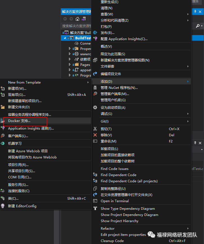The image size is (204, 244).
Task: Select the solution 解决方案 root tree item
Action: [x=77, y=33]
